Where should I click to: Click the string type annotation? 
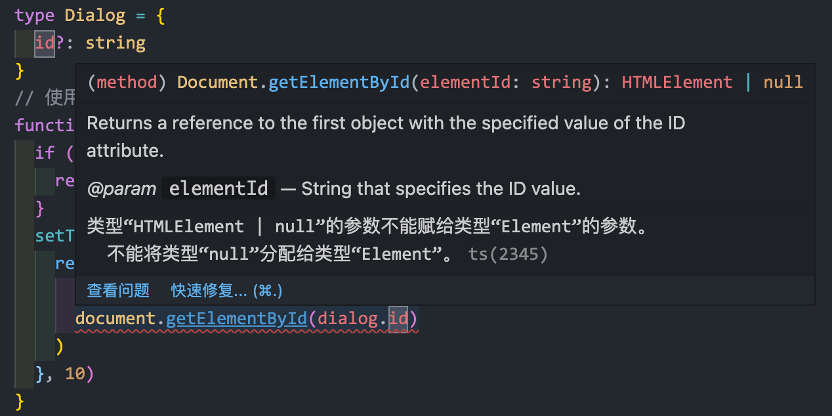click(x=115, y=43)
